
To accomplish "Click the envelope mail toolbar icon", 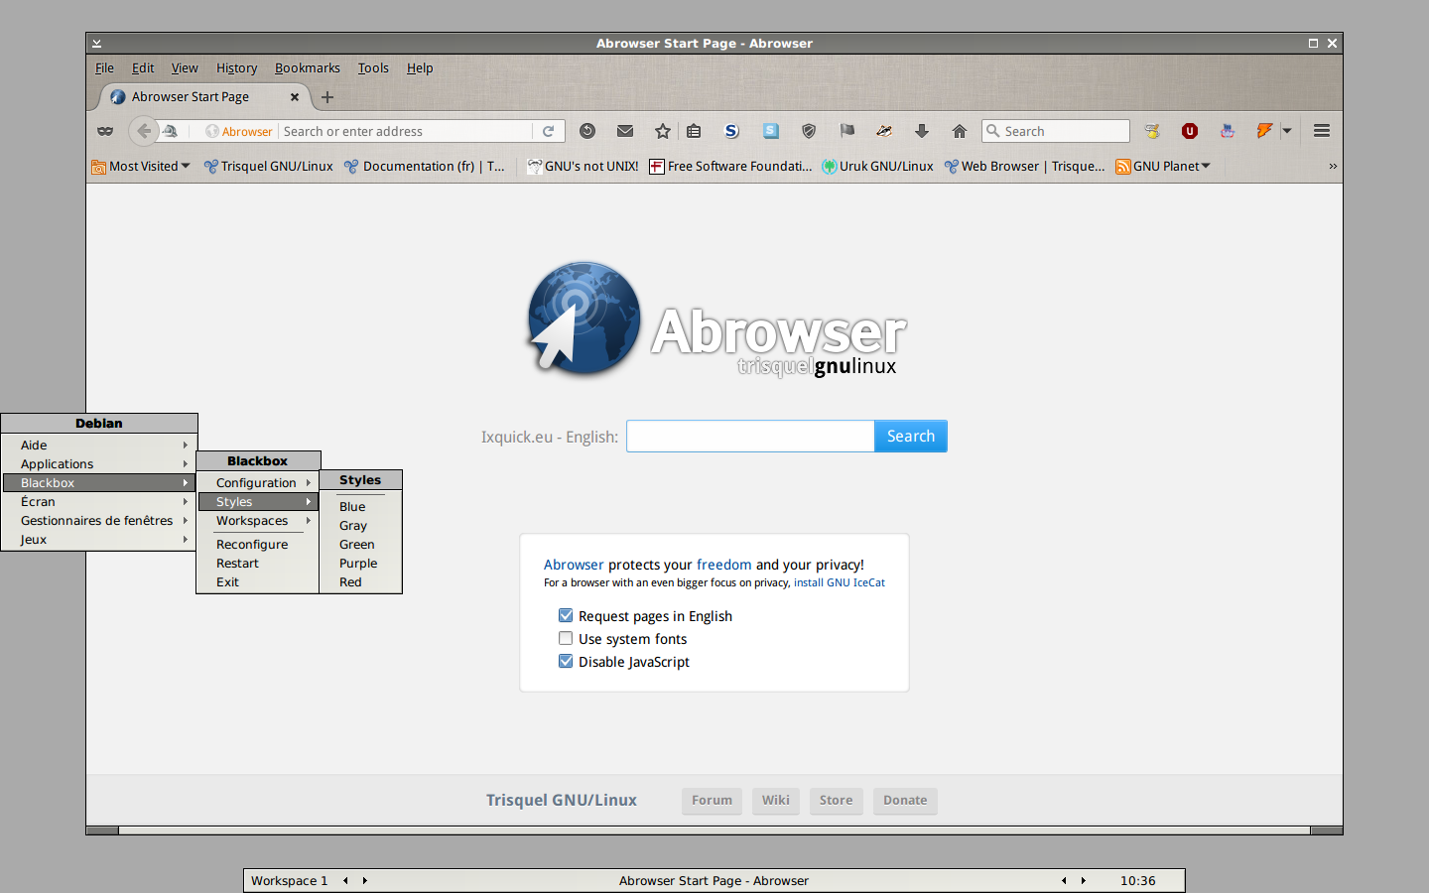I will tap(625, 131).
